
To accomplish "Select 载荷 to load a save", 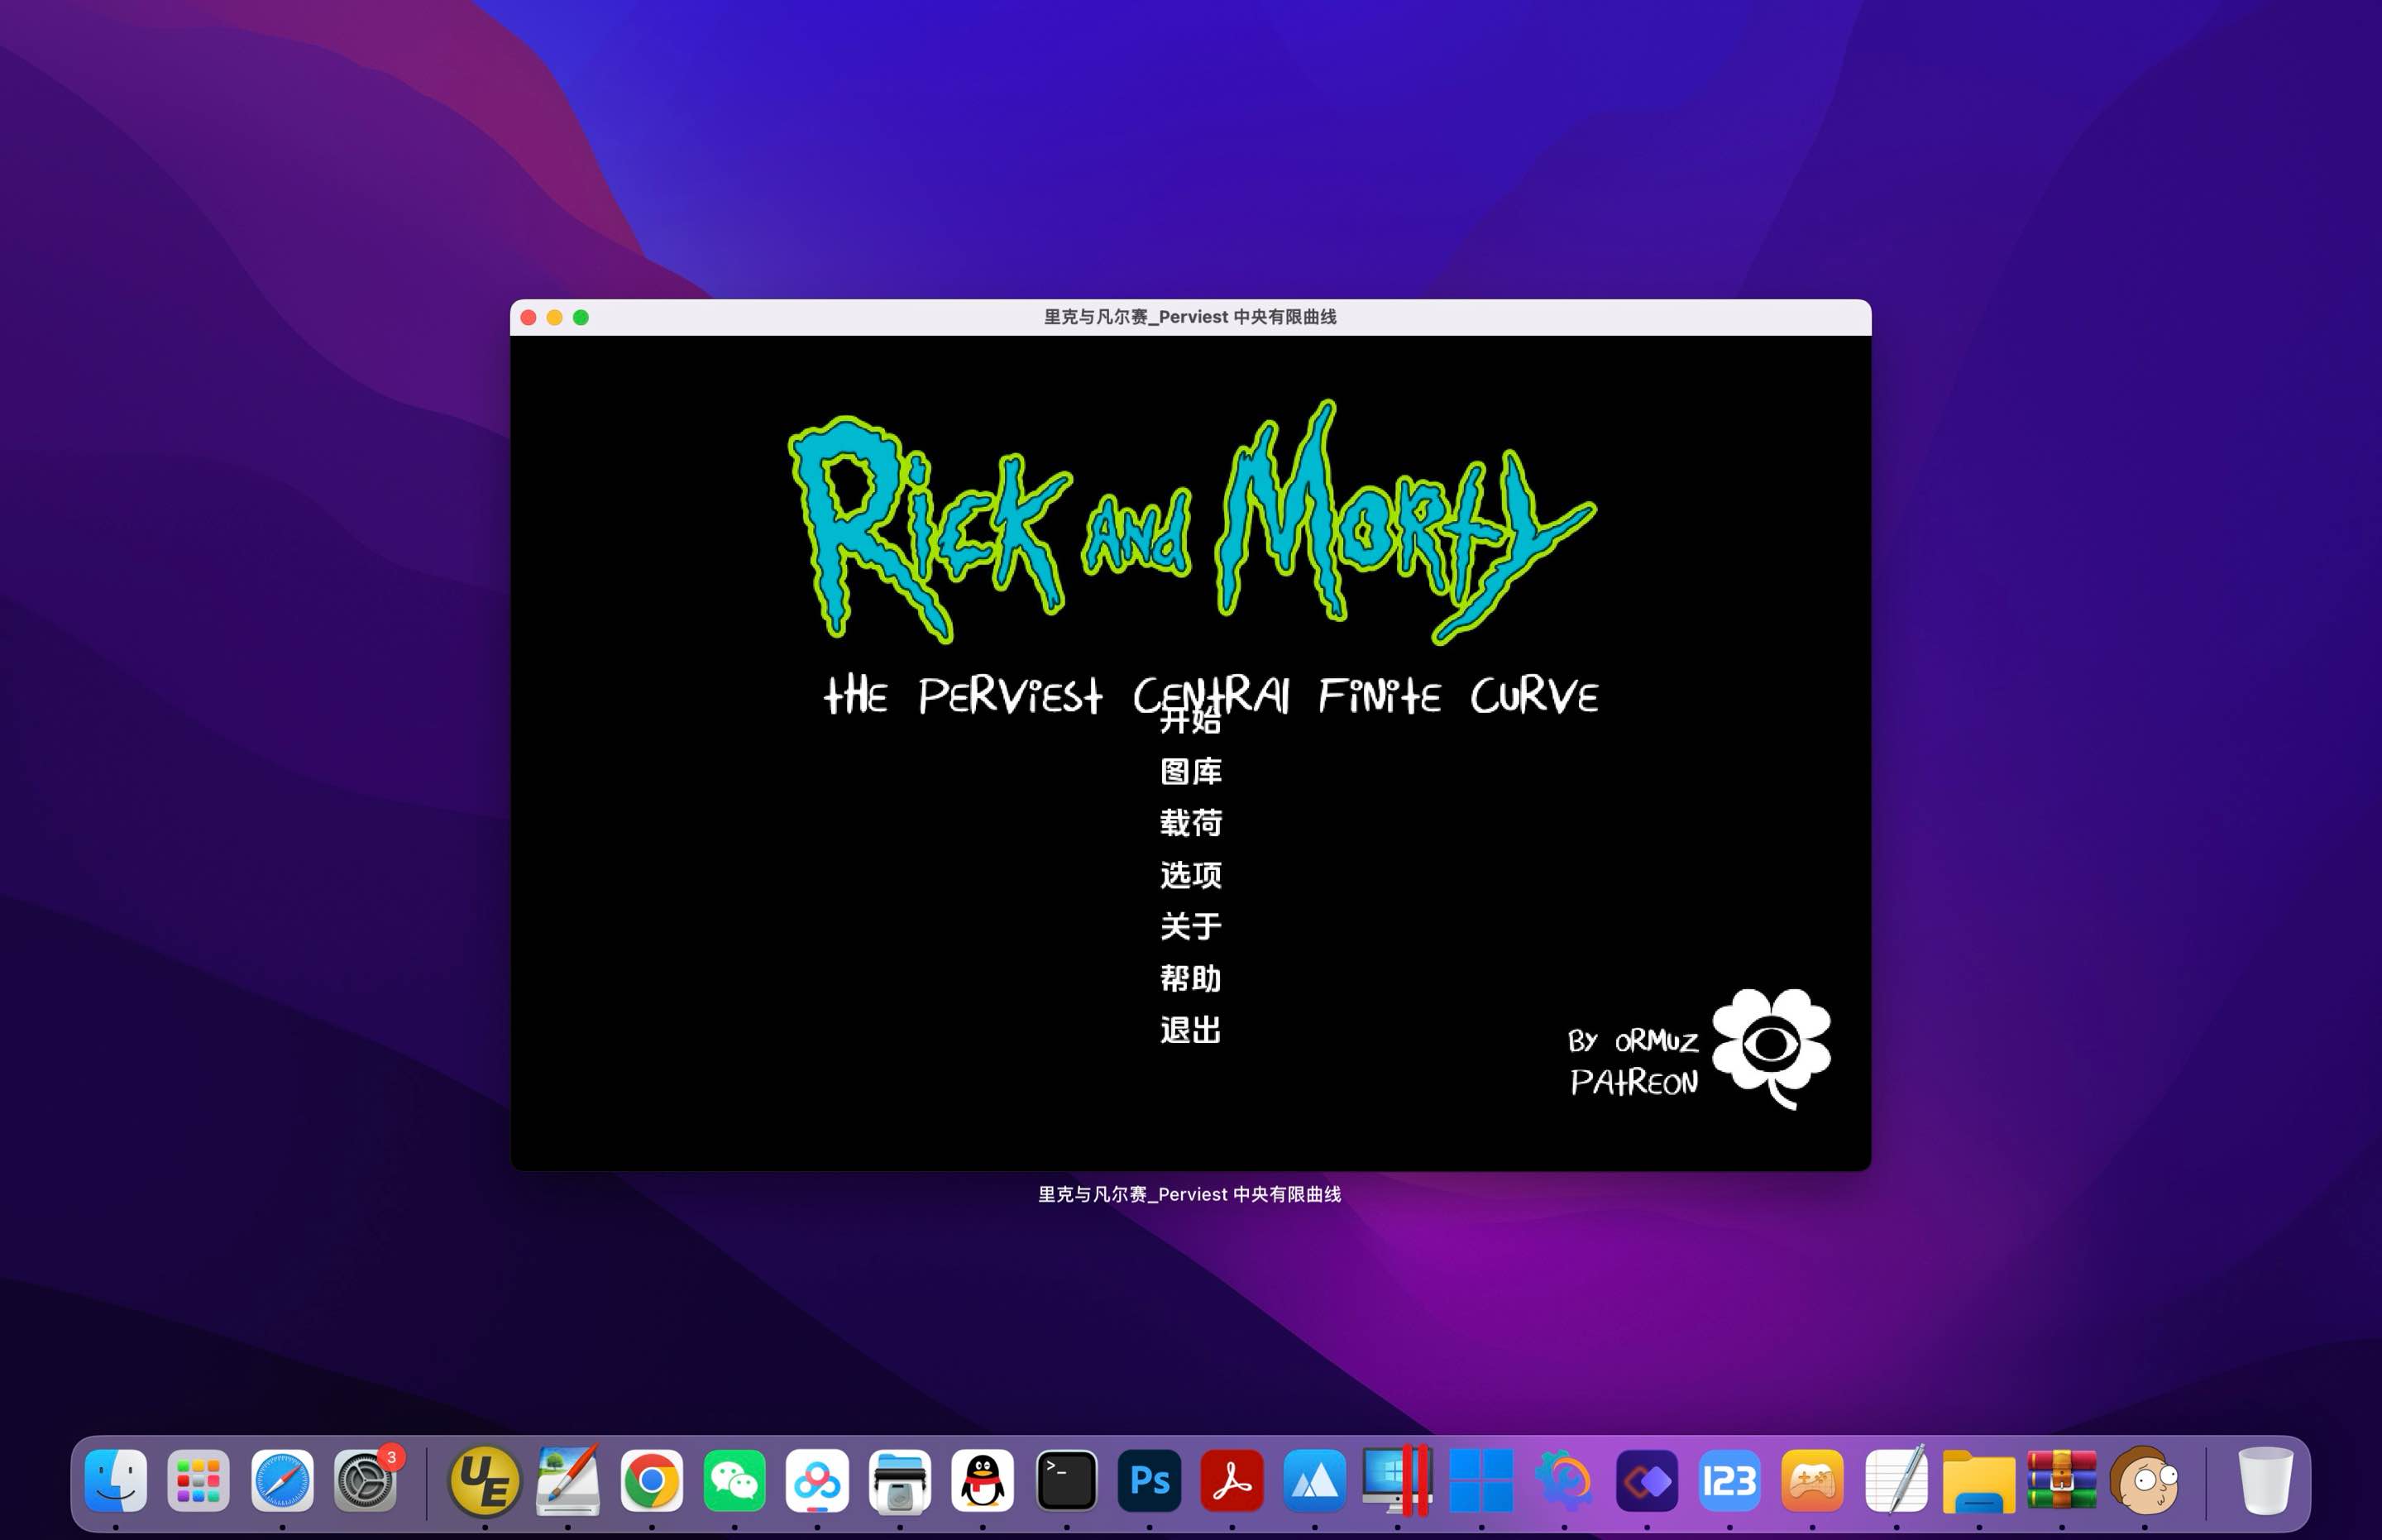I will pos(1190,823).
